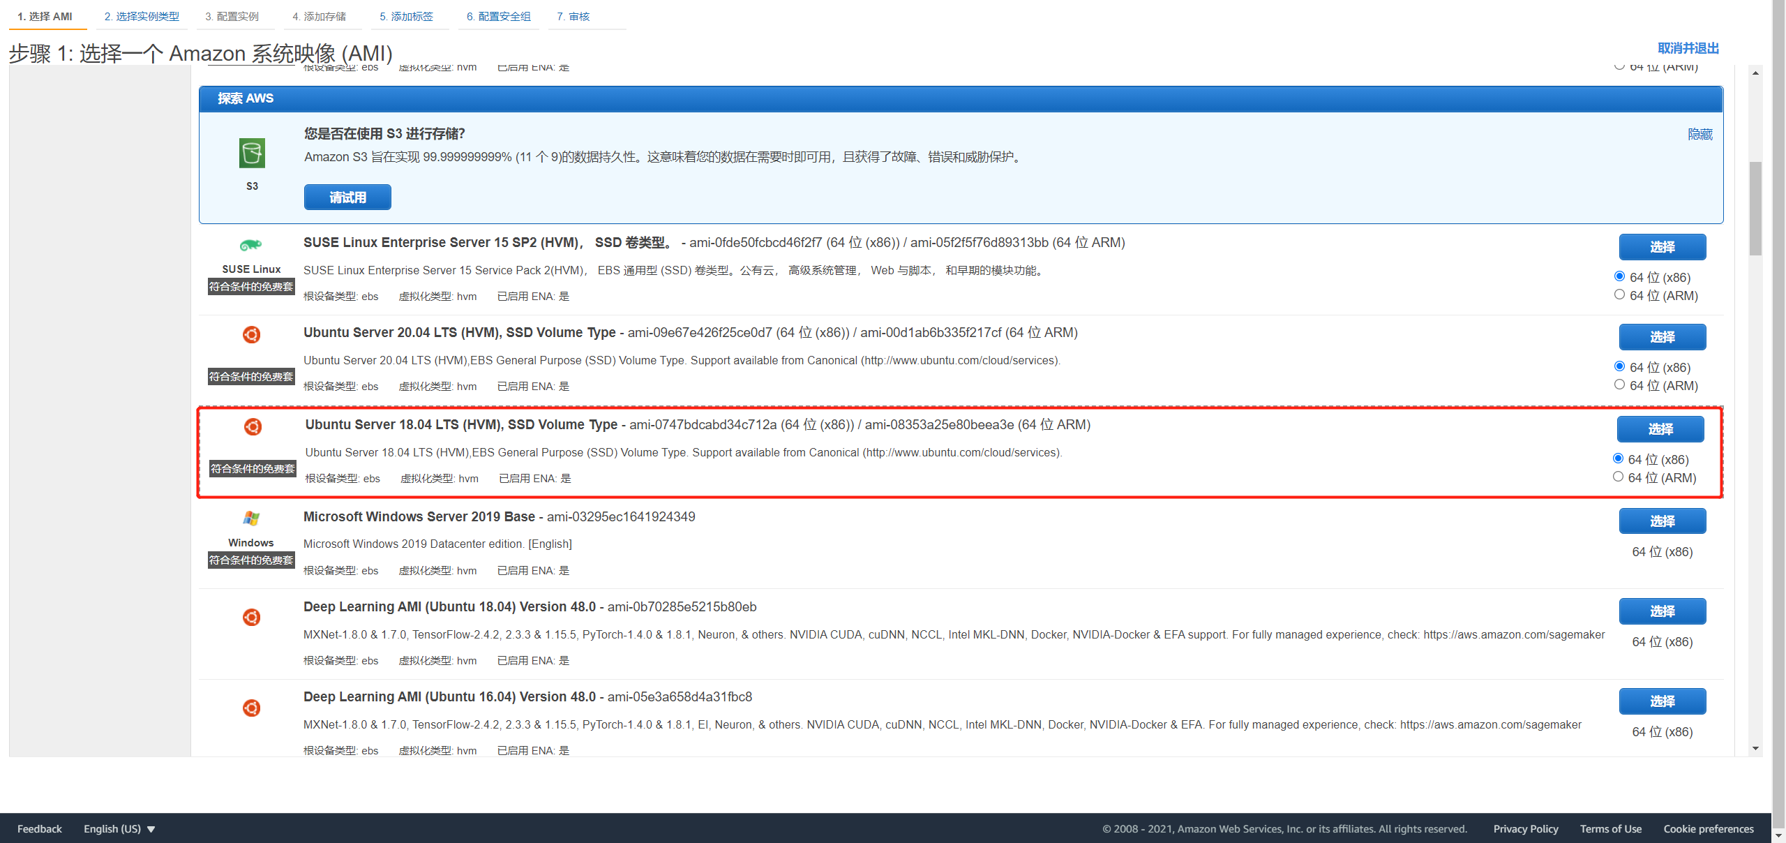This screenshot has height=843, width=1786.
Task: Open Feedback in footer
Action: click(x=39, y=828)
